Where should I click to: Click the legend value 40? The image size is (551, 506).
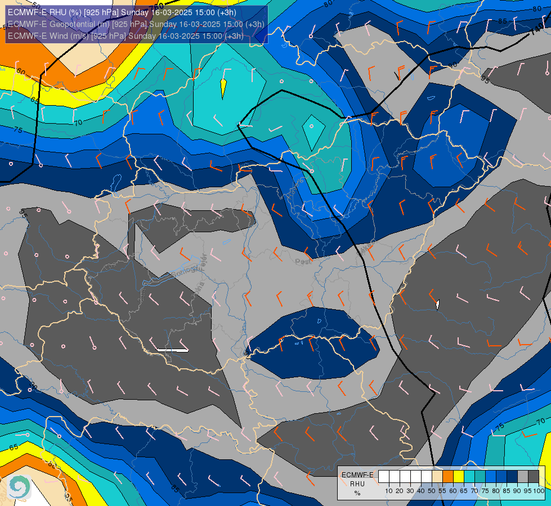pyautogui.click(x=421, y=491)
